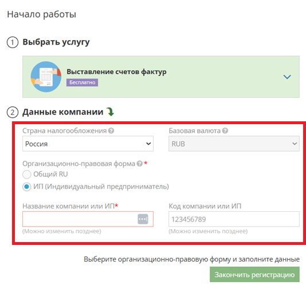Viewport: 306px width, 289px height.
Task: Click the Выбрать услугу step heading
Action: click(56, 42)
